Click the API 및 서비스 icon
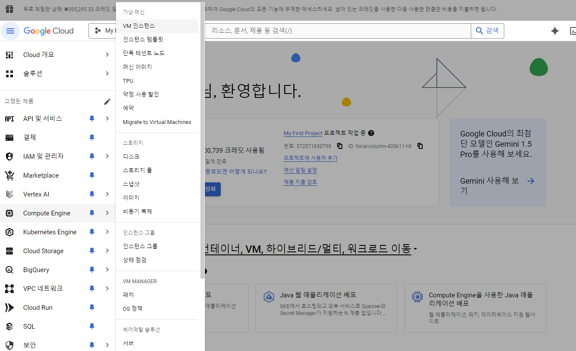 click(9, 119)
